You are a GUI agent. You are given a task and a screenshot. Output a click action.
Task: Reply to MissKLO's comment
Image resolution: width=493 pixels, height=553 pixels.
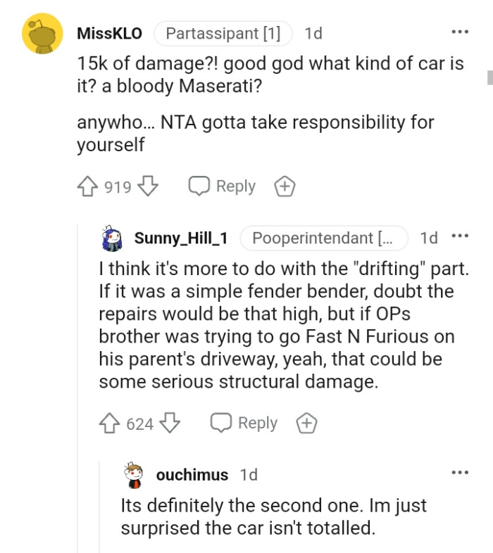pyautogui.click(x=223, y=186)
